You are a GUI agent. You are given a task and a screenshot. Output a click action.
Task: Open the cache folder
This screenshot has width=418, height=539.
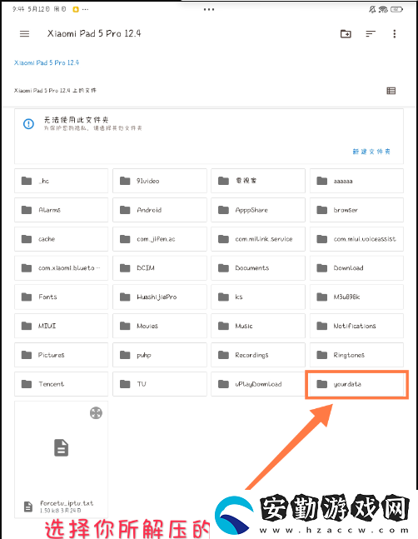coord(61,239)
